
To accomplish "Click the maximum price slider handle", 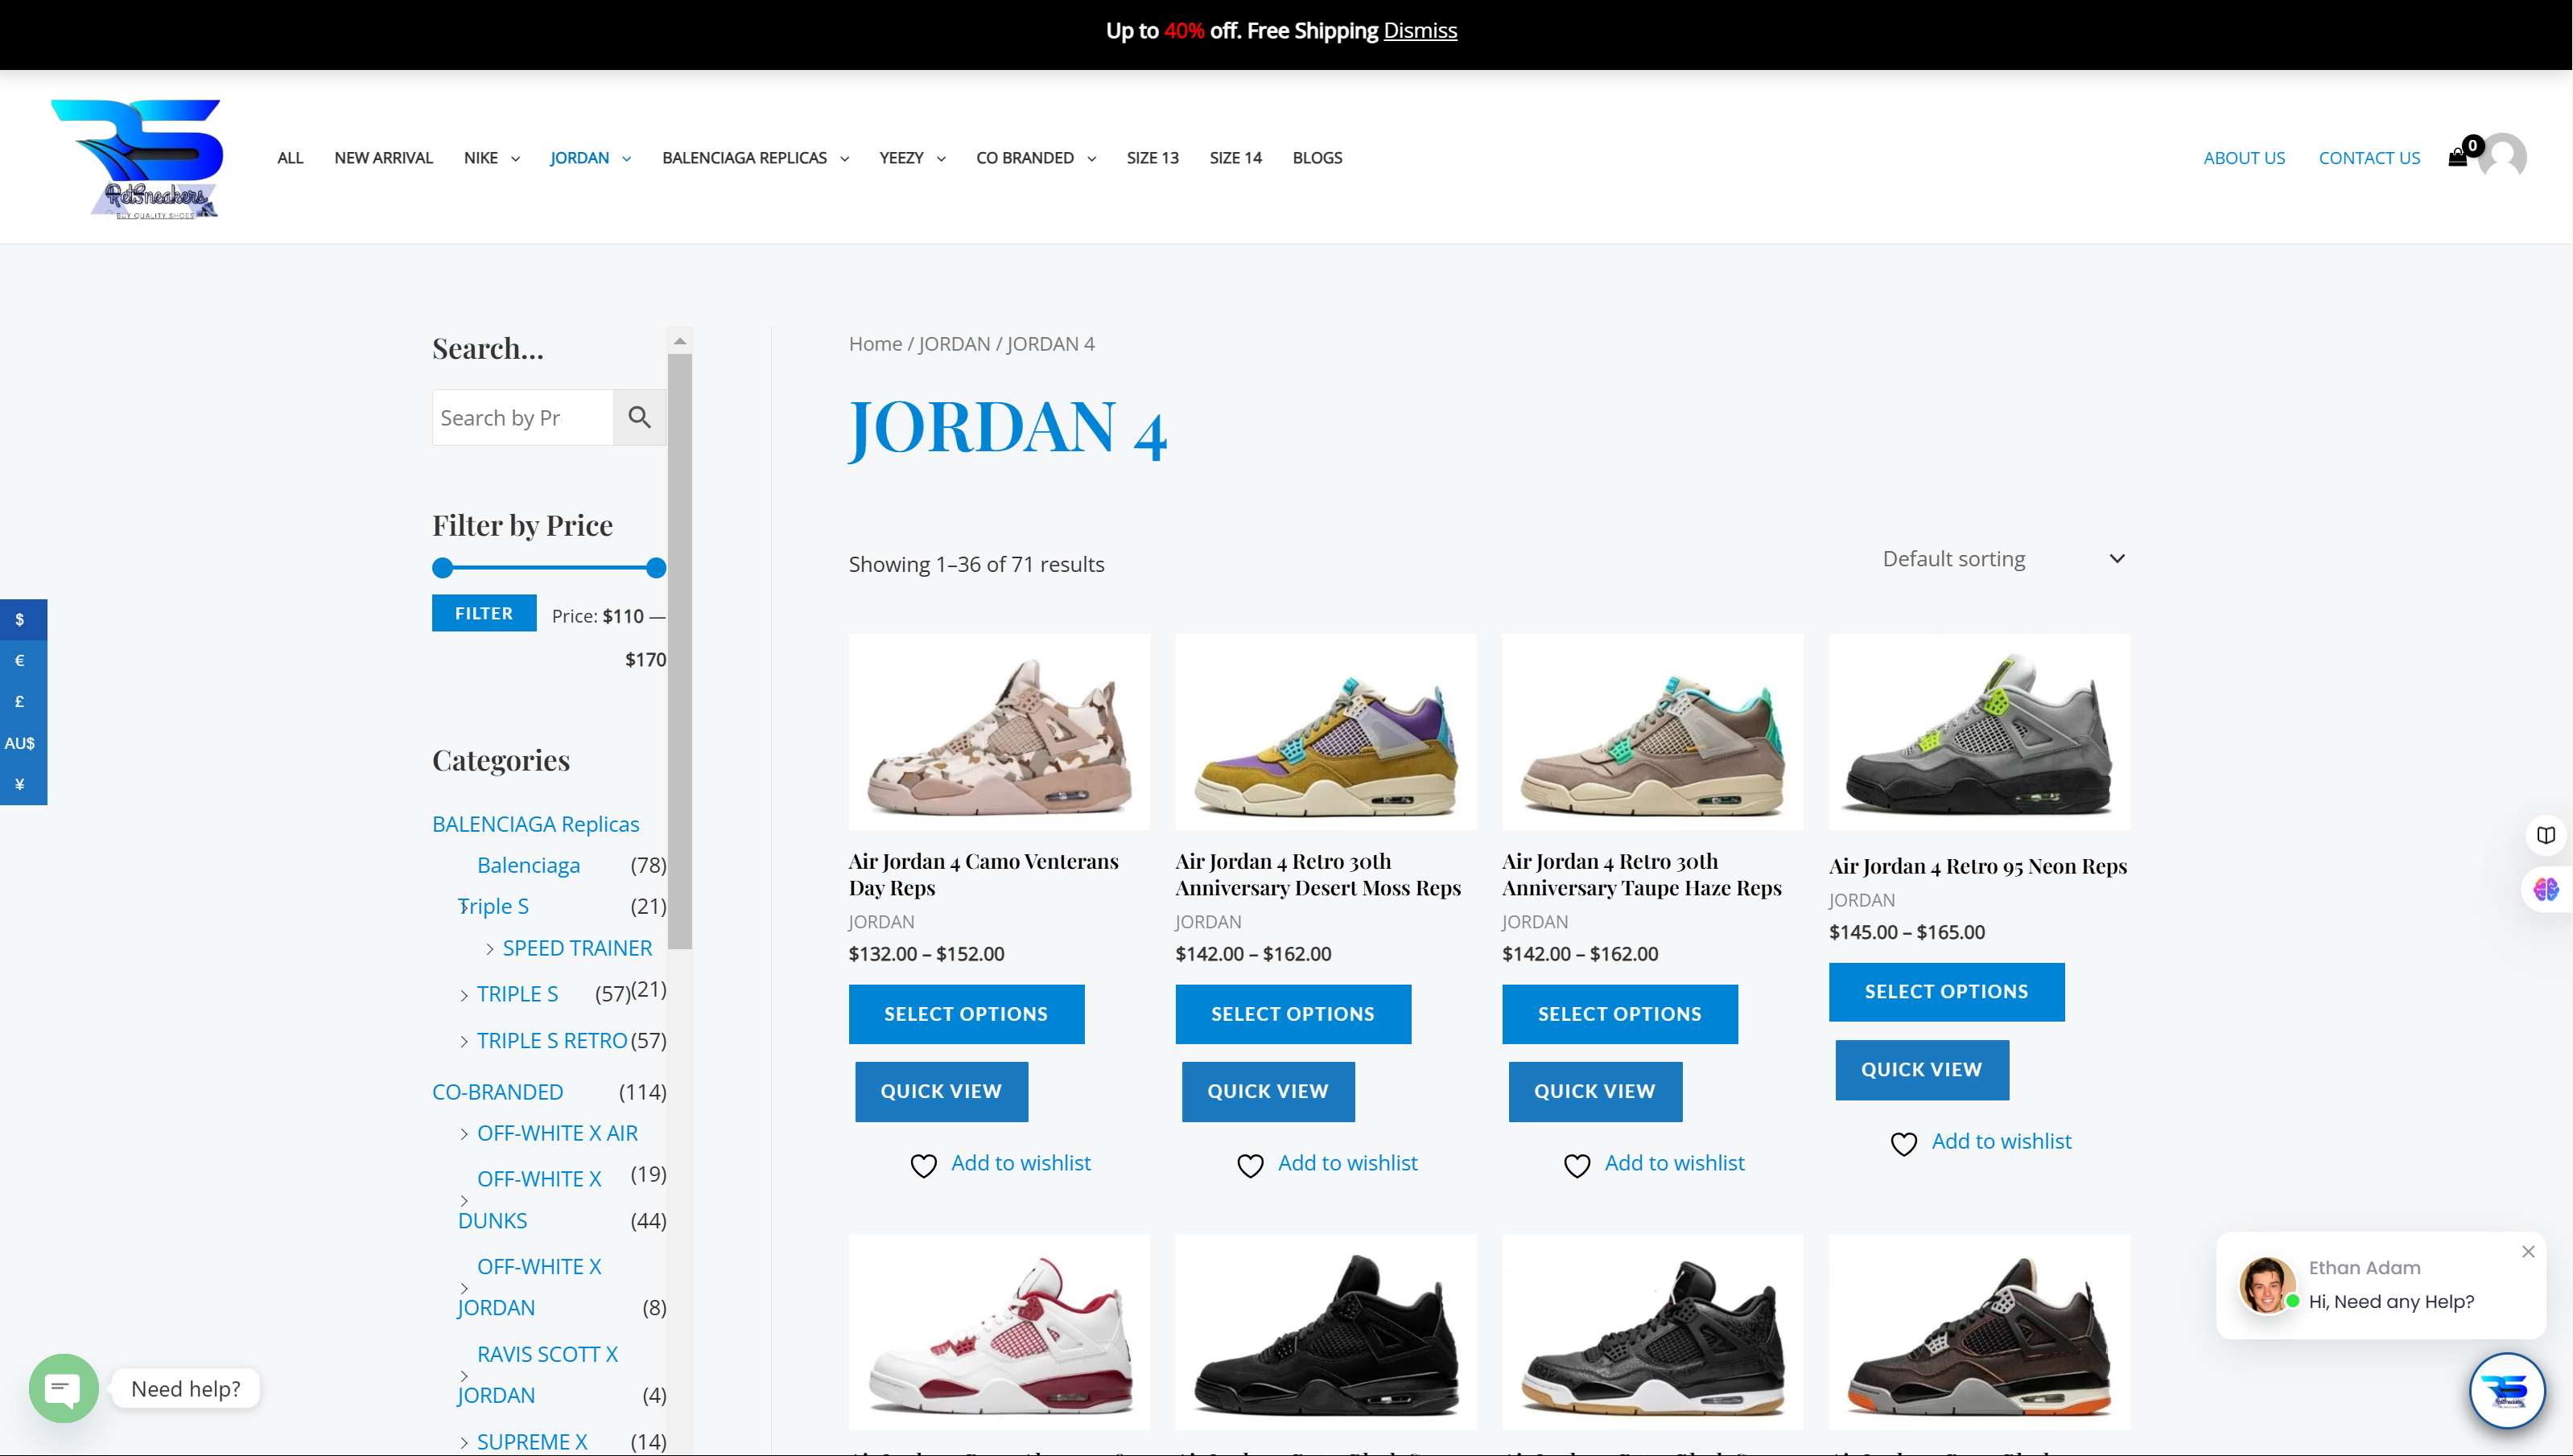I will tap(656, 568).
